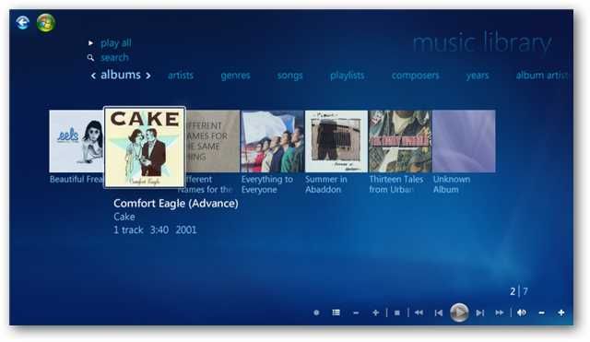Switch to the genres view
Image resolution: width=590 pixels, height=342 pixels.
click(x=236, y=76)
